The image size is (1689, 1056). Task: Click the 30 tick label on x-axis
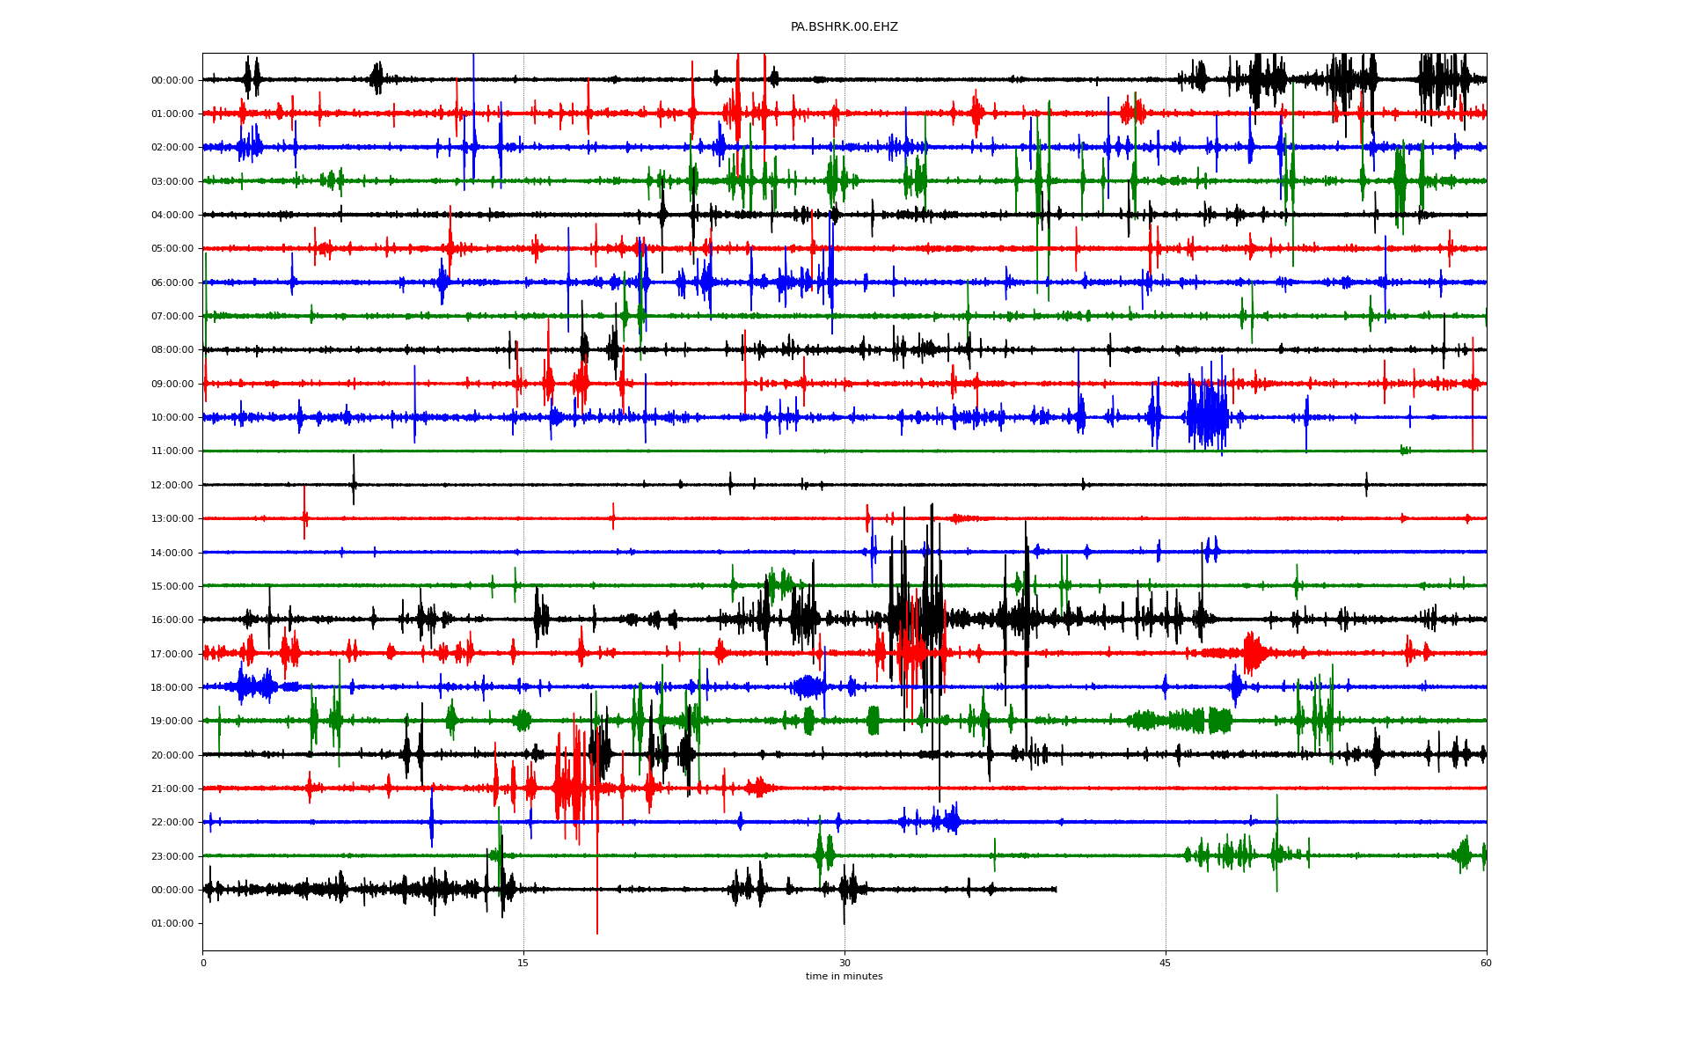pyautogui.click(x=844, y=963)
